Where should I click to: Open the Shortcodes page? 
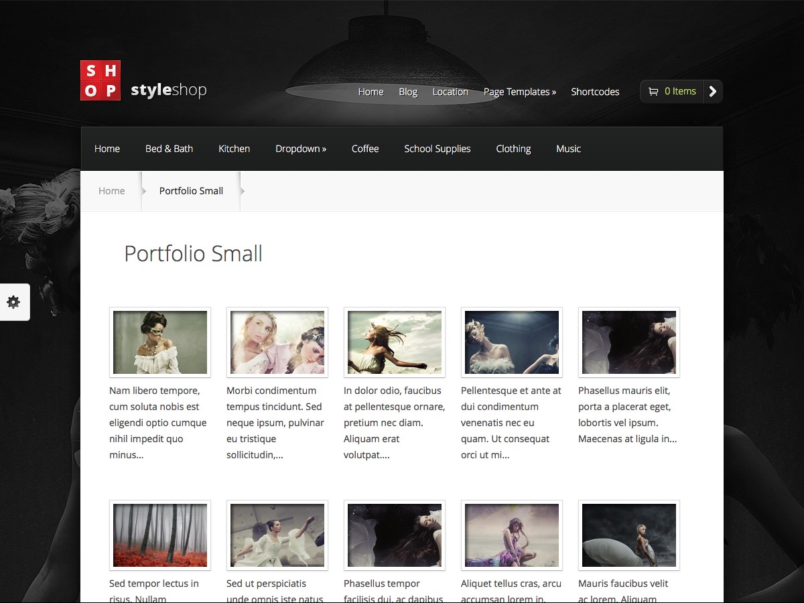pyautogui.click(x=595, y=92)
